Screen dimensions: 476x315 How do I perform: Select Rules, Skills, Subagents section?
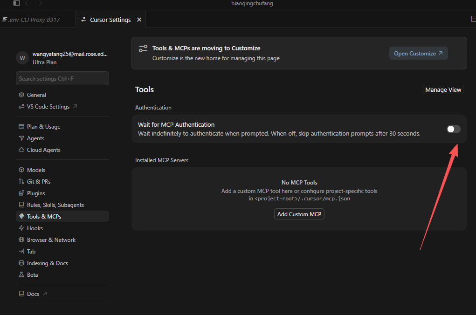coord(62,205)
